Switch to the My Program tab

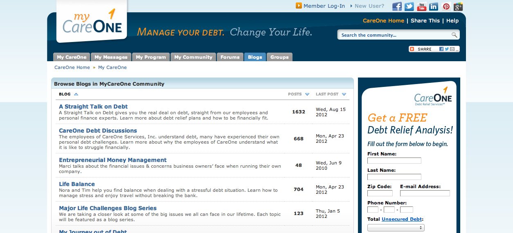point(151,57)
